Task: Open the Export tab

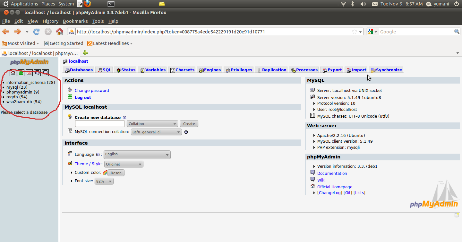Action: [x=332, y=70]
